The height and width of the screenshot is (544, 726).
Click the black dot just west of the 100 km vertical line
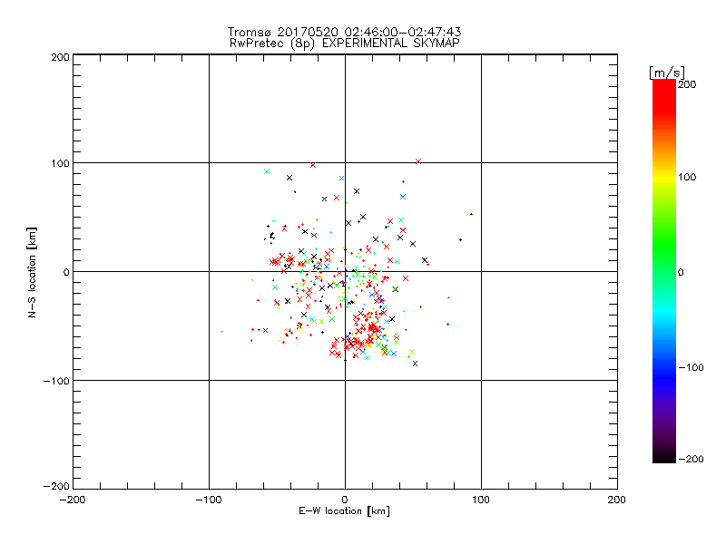point(460,240)
